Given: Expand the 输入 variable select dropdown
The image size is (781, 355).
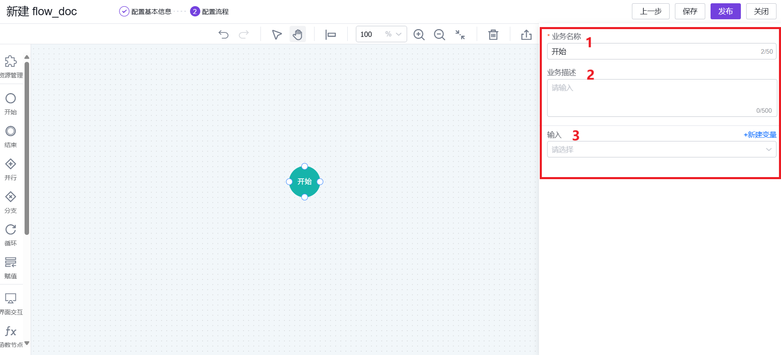Looking at the screenshot, I should click(661, 150).
